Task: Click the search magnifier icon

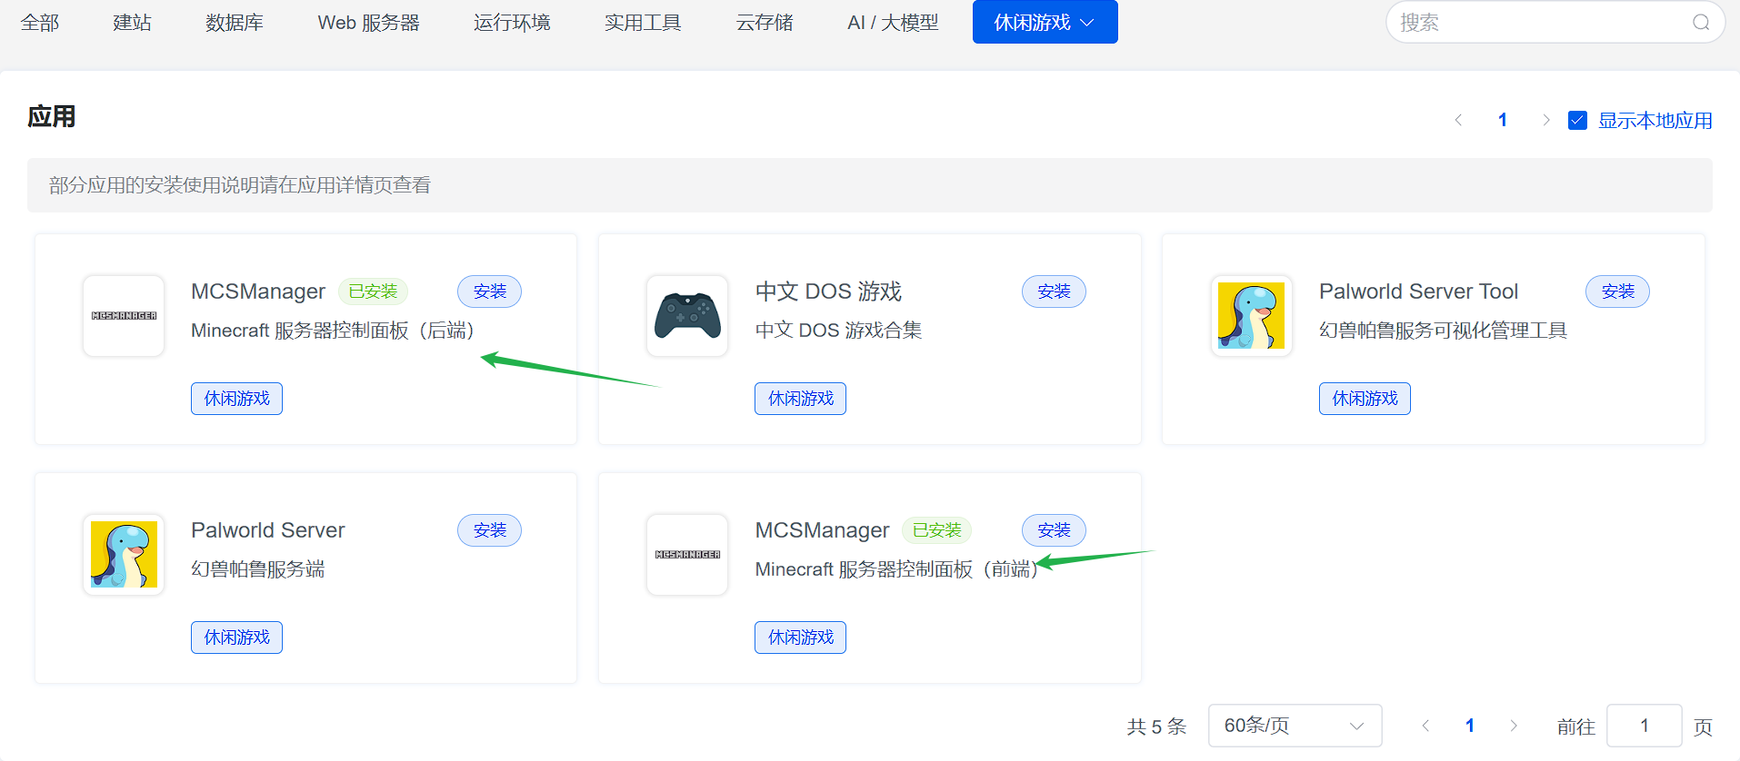Action: (1701, 23)
